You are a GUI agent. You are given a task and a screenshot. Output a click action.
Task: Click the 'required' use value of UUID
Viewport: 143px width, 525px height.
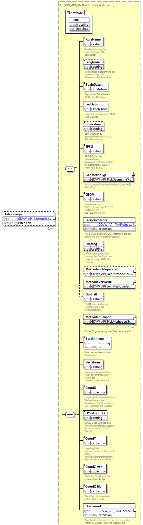pos(83,29)
